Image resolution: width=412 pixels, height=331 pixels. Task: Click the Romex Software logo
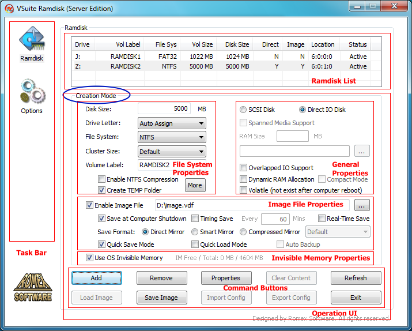tap(33, 287)
